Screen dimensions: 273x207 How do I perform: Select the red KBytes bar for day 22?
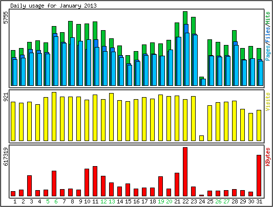(185, 172)
